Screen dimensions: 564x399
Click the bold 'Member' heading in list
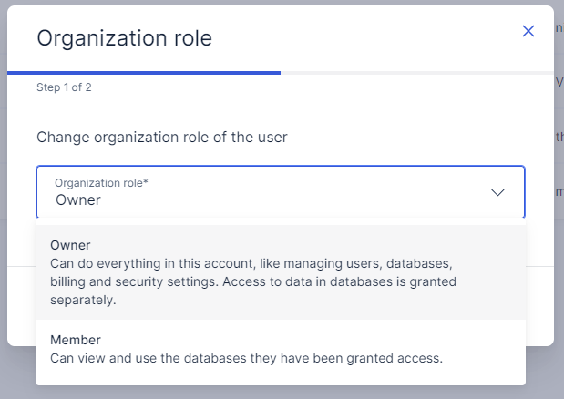click(76, 340)
